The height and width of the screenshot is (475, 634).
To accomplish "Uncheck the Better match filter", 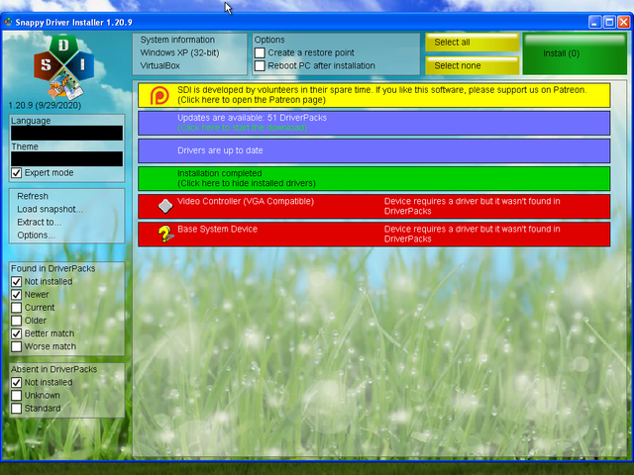I will point(17,333).
